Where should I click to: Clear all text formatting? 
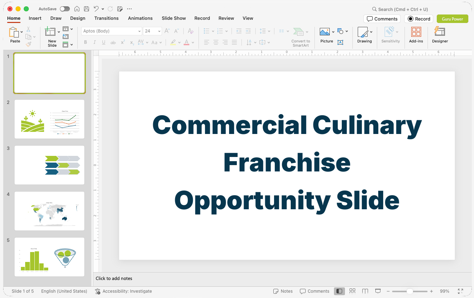pos(190,31)
